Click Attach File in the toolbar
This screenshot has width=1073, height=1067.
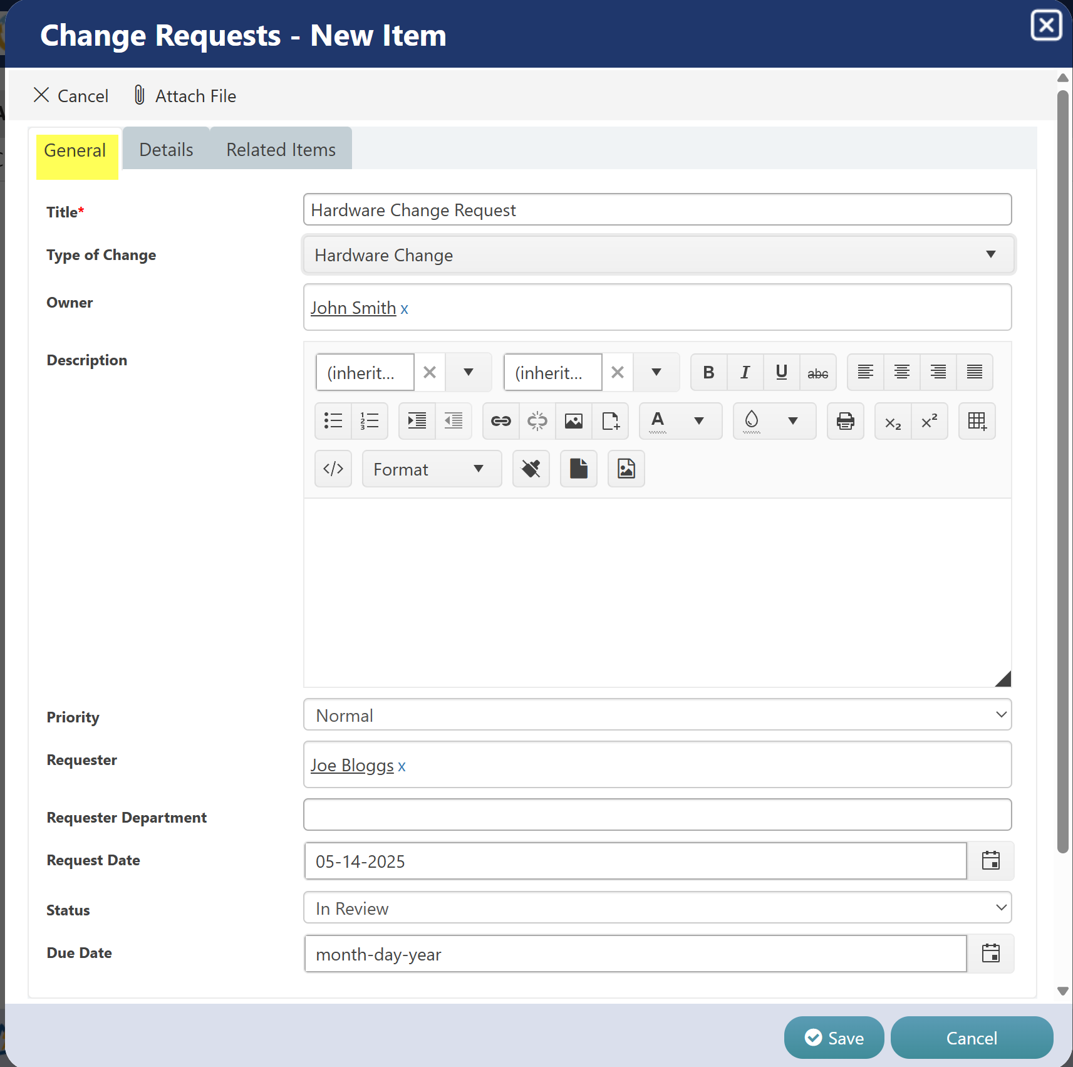coord(185,96)
